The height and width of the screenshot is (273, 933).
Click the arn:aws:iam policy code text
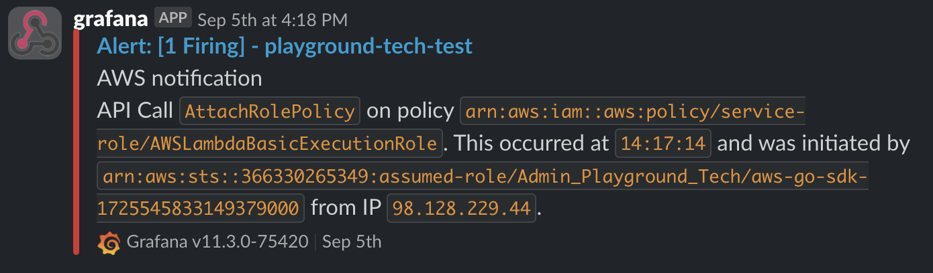(632, 111)
